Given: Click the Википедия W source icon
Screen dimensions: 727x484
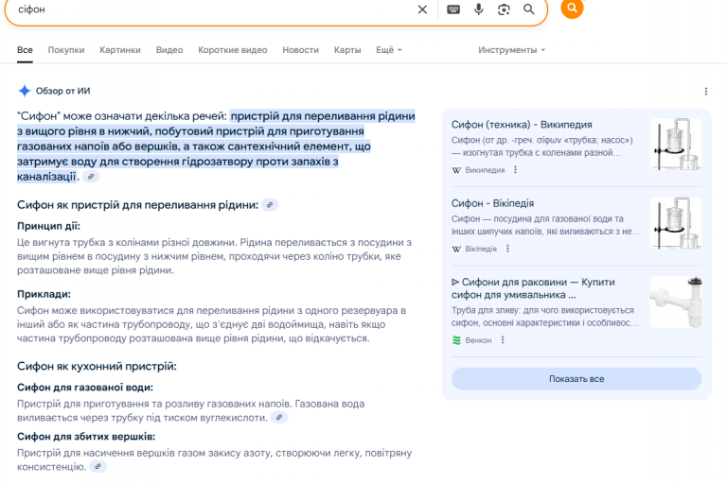Looking at the screenshot, I should coord(456,170).
